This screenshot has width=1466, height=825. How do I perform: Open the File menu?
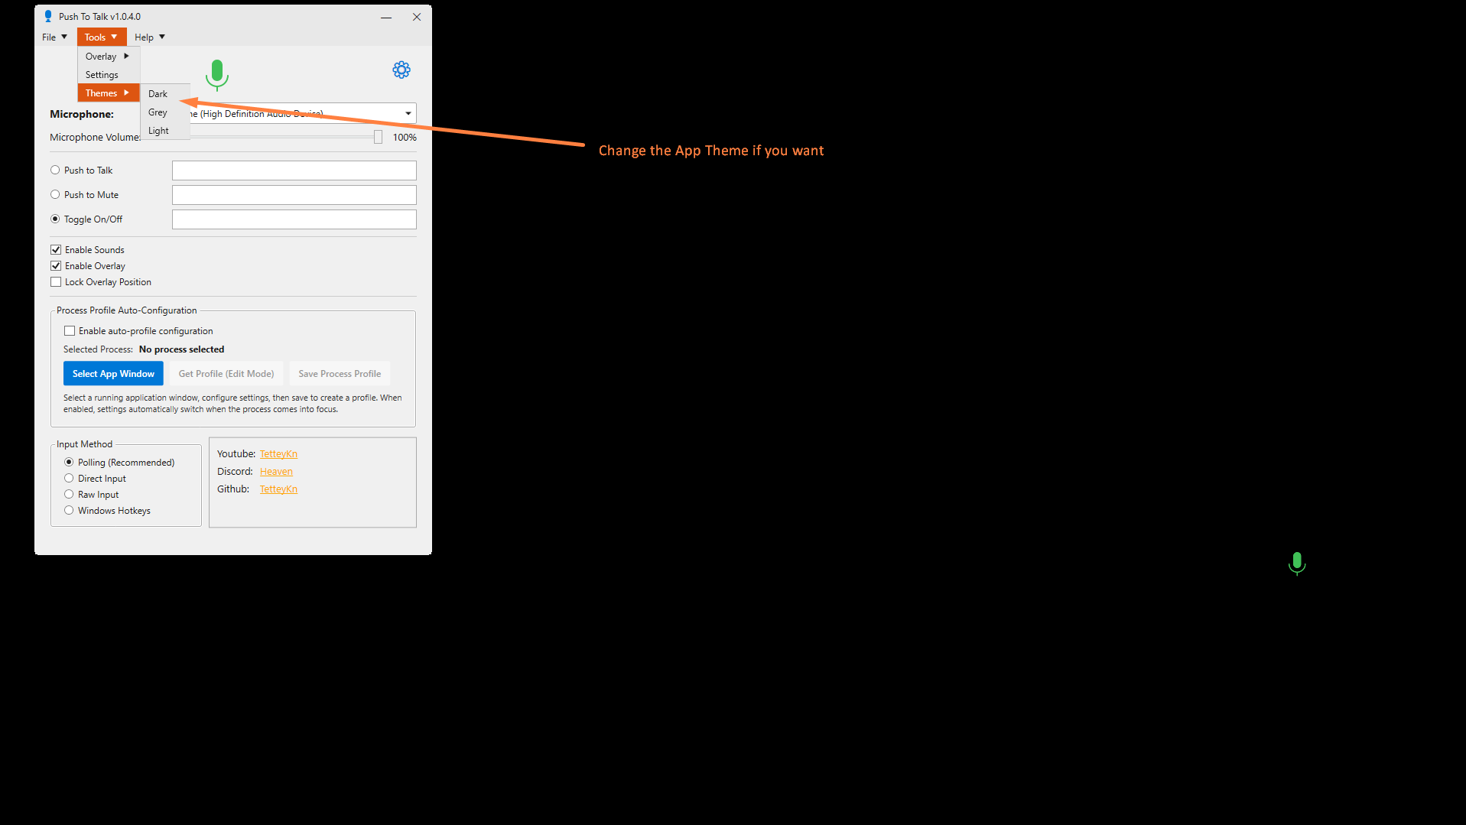pos(54,37)
